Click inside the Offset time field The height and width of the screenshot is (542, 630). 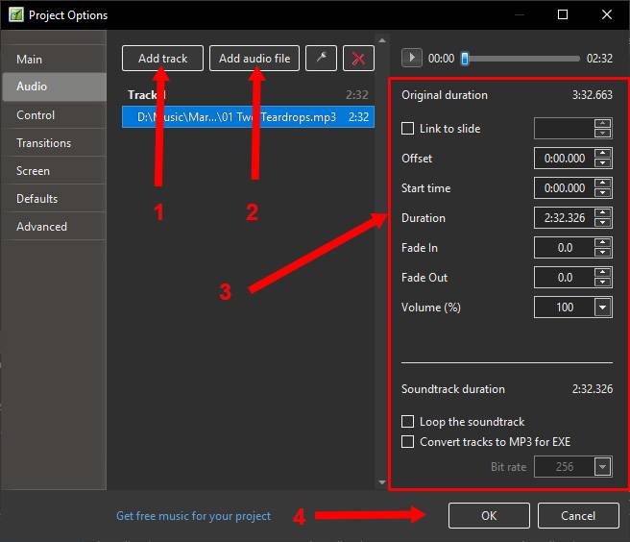(564, 159)
